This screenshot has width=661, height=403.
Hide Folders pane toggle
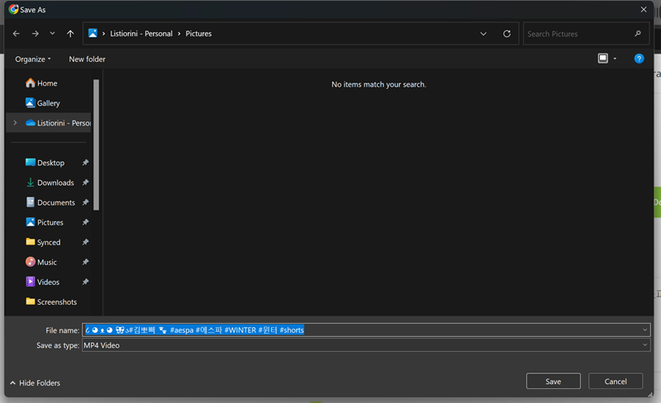click(35, 382)
